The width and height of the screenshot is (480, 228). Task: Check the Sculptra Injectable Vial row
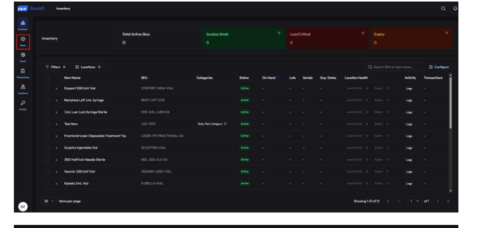click(x=47, y=147)
